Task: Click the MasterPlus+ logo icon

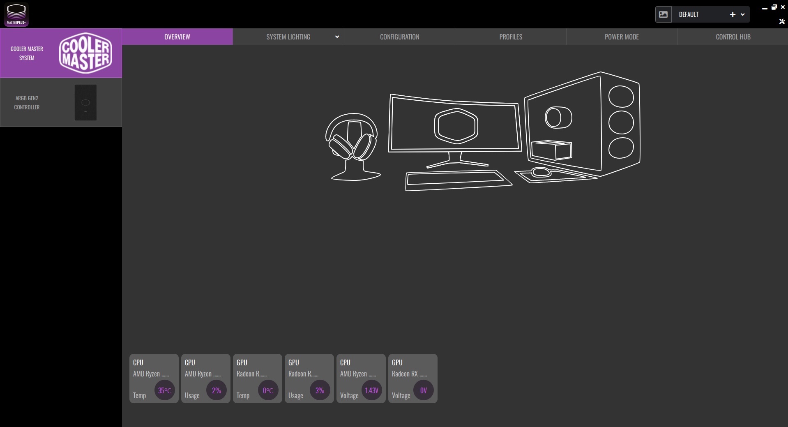Action: click(16, 14)
